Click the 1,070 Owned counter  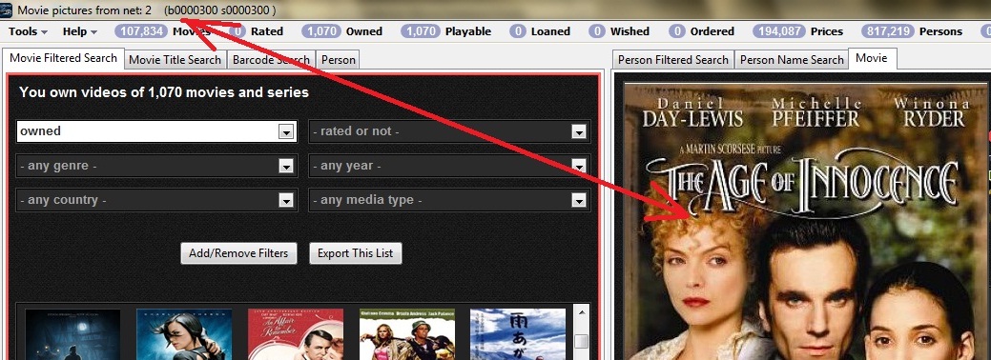coord(341,31)
